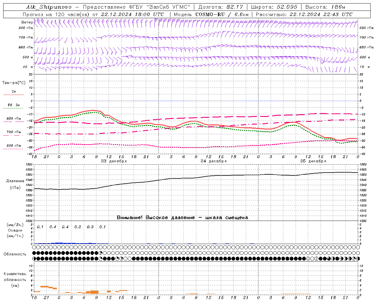
Task: Click the Модель COSMO-RU / 6.6км header text
Action: pos(211,14)
